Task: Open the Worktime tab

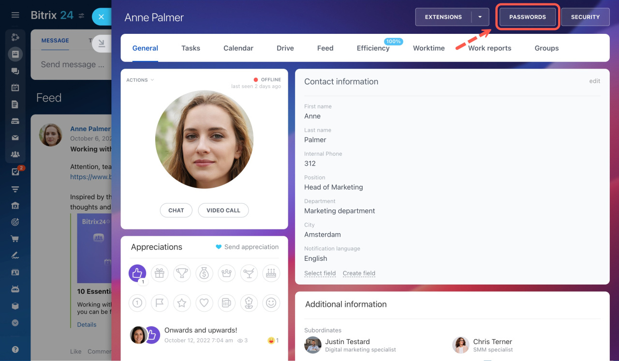Action: point(428,48)
